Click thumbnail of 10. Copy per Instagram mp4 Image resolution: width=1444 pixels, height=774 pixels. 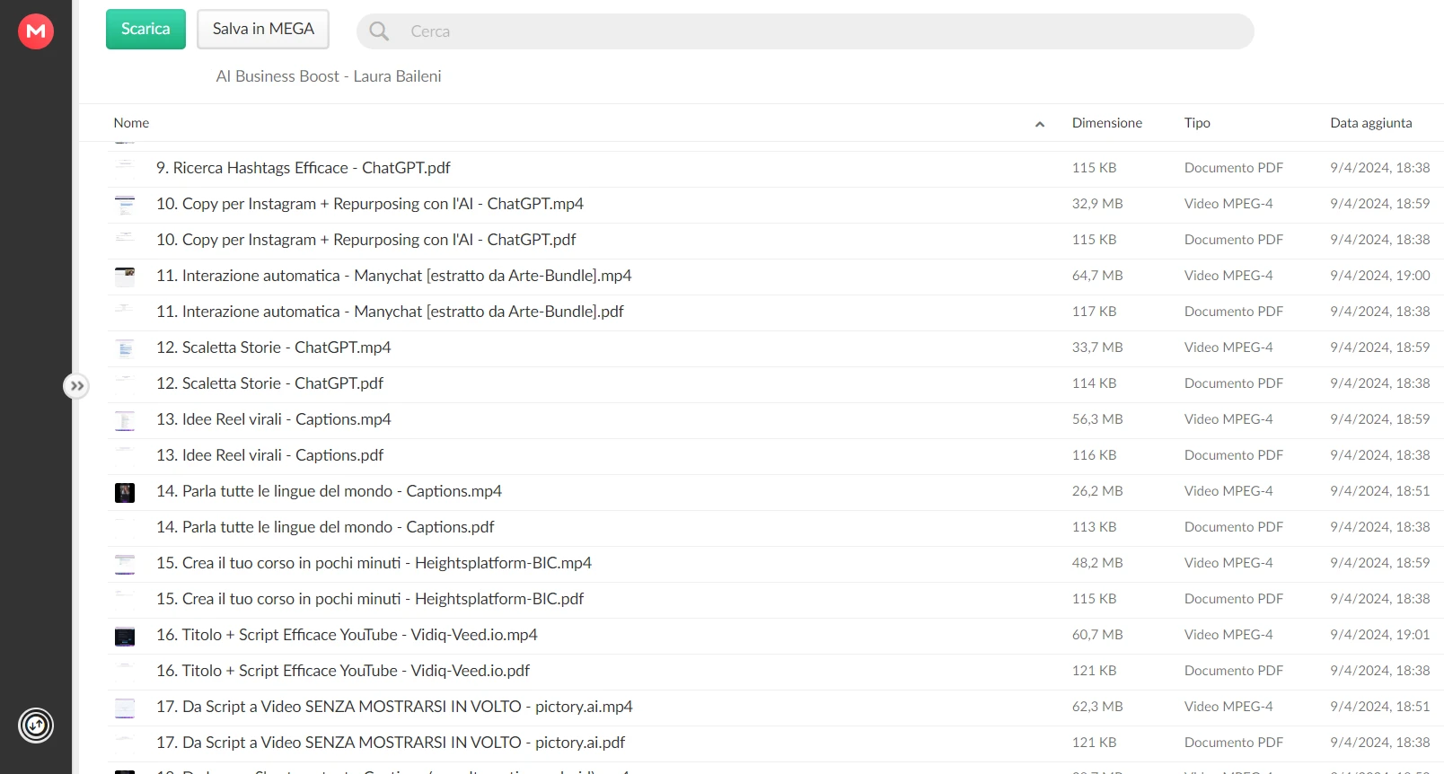125,205
